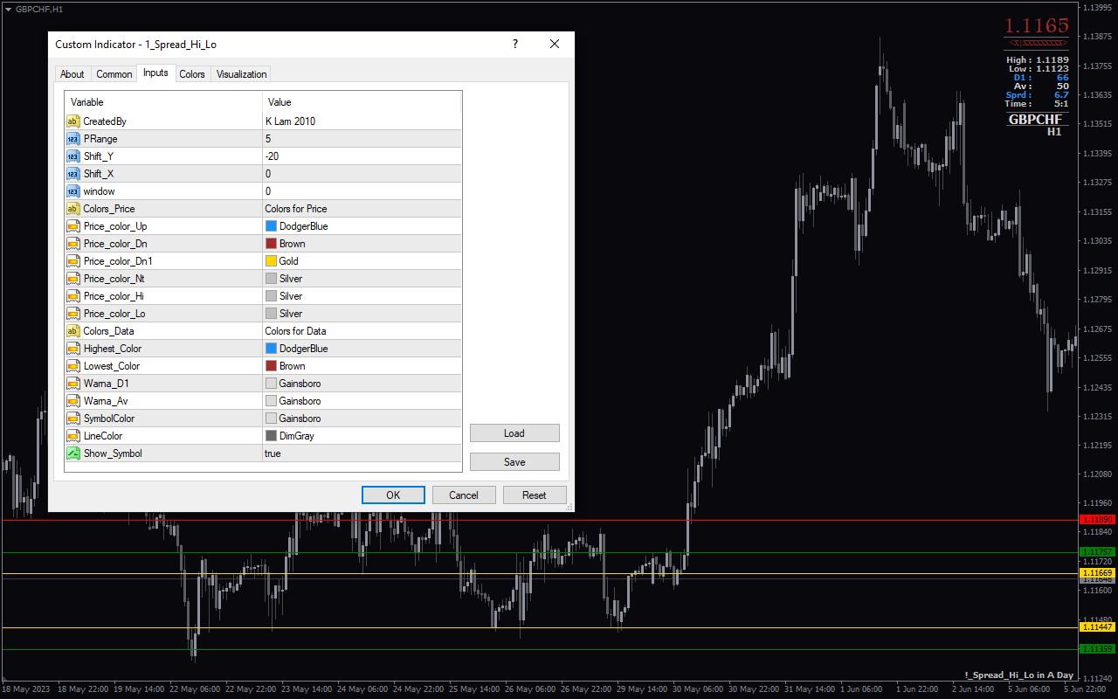The height and width of the screenshot is (699, 1118).
Task: Click the Brown swatch for Price_color_Dn
Action: coord(271,244)
